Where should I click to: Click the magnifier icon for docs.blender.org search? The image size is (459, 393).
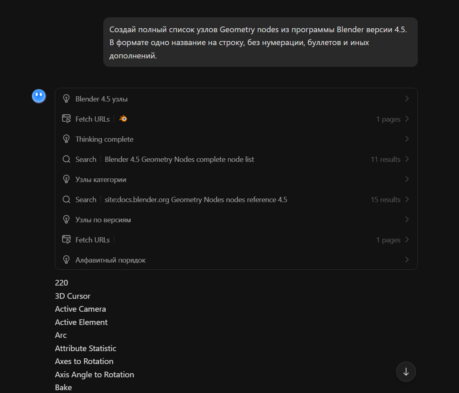[x=67, y=199]
